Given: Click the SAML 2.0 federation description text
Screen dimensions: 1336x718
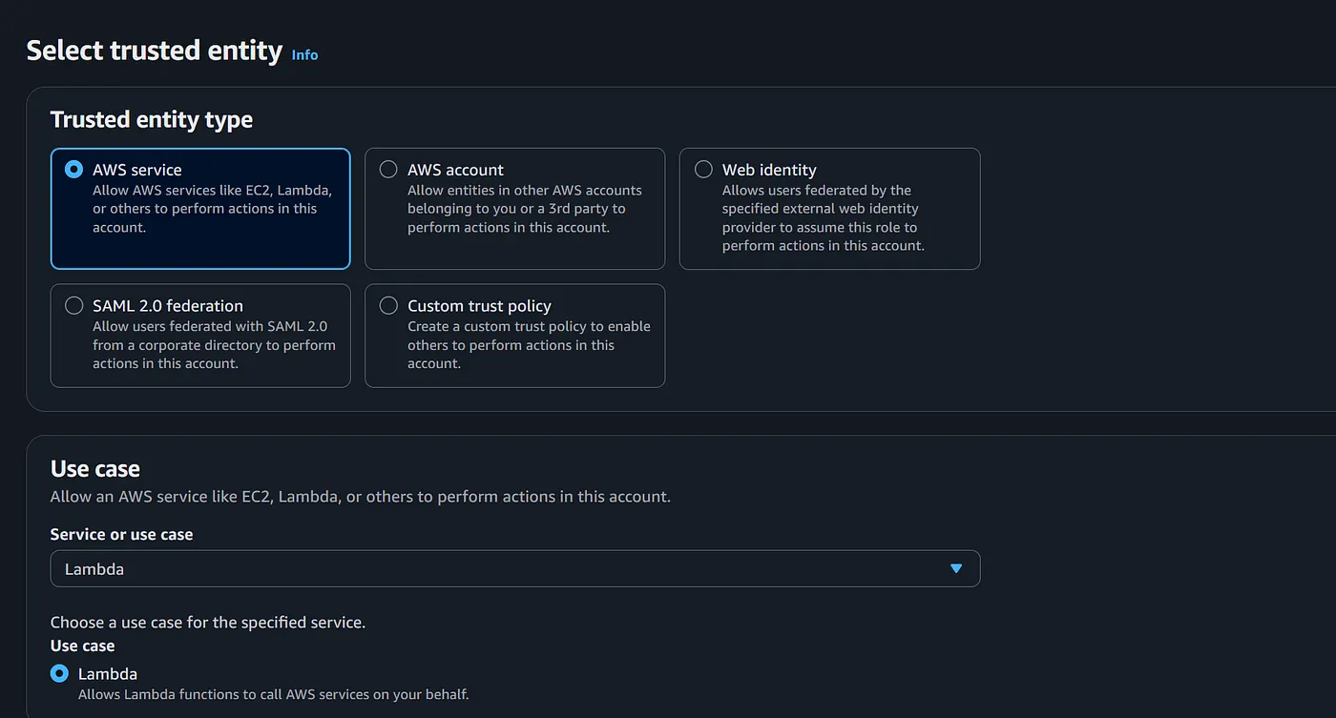Looking at the screenshot, I should click(x=214, y=344).
